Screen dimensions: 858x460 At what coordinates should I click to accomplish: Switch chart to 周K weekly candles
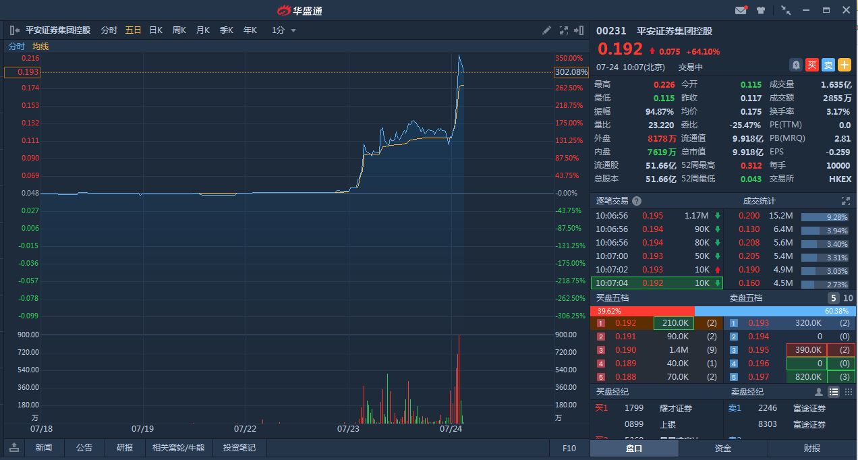pos(179,30)
